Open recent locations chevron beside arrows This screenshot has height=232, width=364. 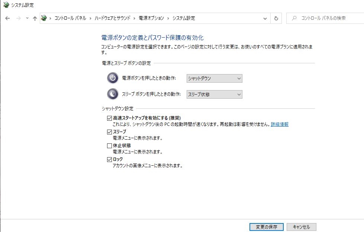click(27, 18)
